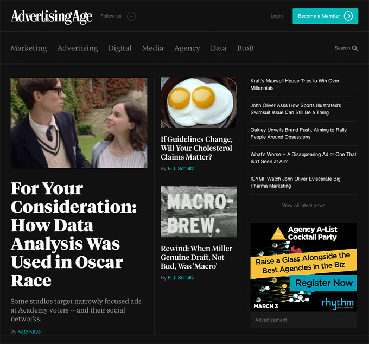The image size is (369, 344).
Task: Open the Marketing section
Action: click(29, 48)
